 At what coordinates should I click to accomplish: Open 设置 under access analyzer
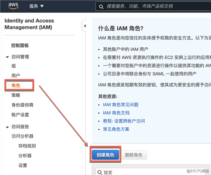tap(23, 166)
